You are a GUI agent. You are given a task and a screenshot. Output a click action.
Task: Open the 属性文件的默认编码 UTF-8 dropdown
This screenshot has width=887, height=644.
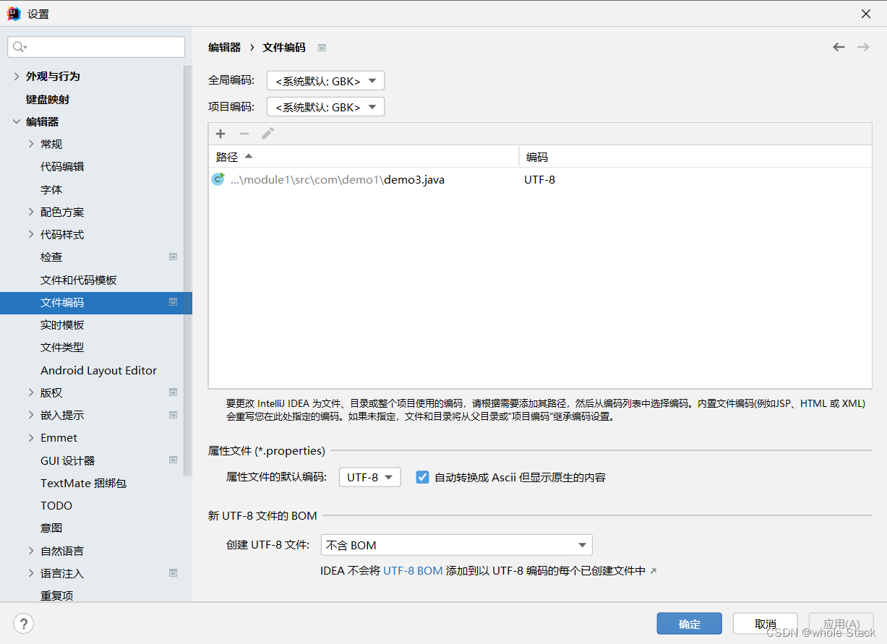pyautogui.click(x=369, y=477)
